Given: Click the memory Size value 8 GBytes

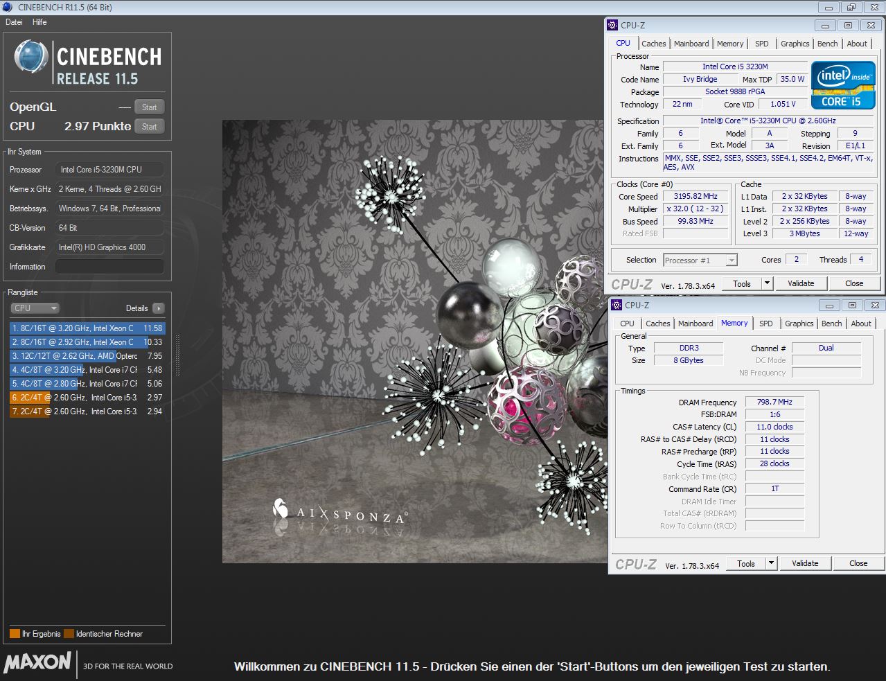Looking at the screenshot, I should tap(689, 360).
